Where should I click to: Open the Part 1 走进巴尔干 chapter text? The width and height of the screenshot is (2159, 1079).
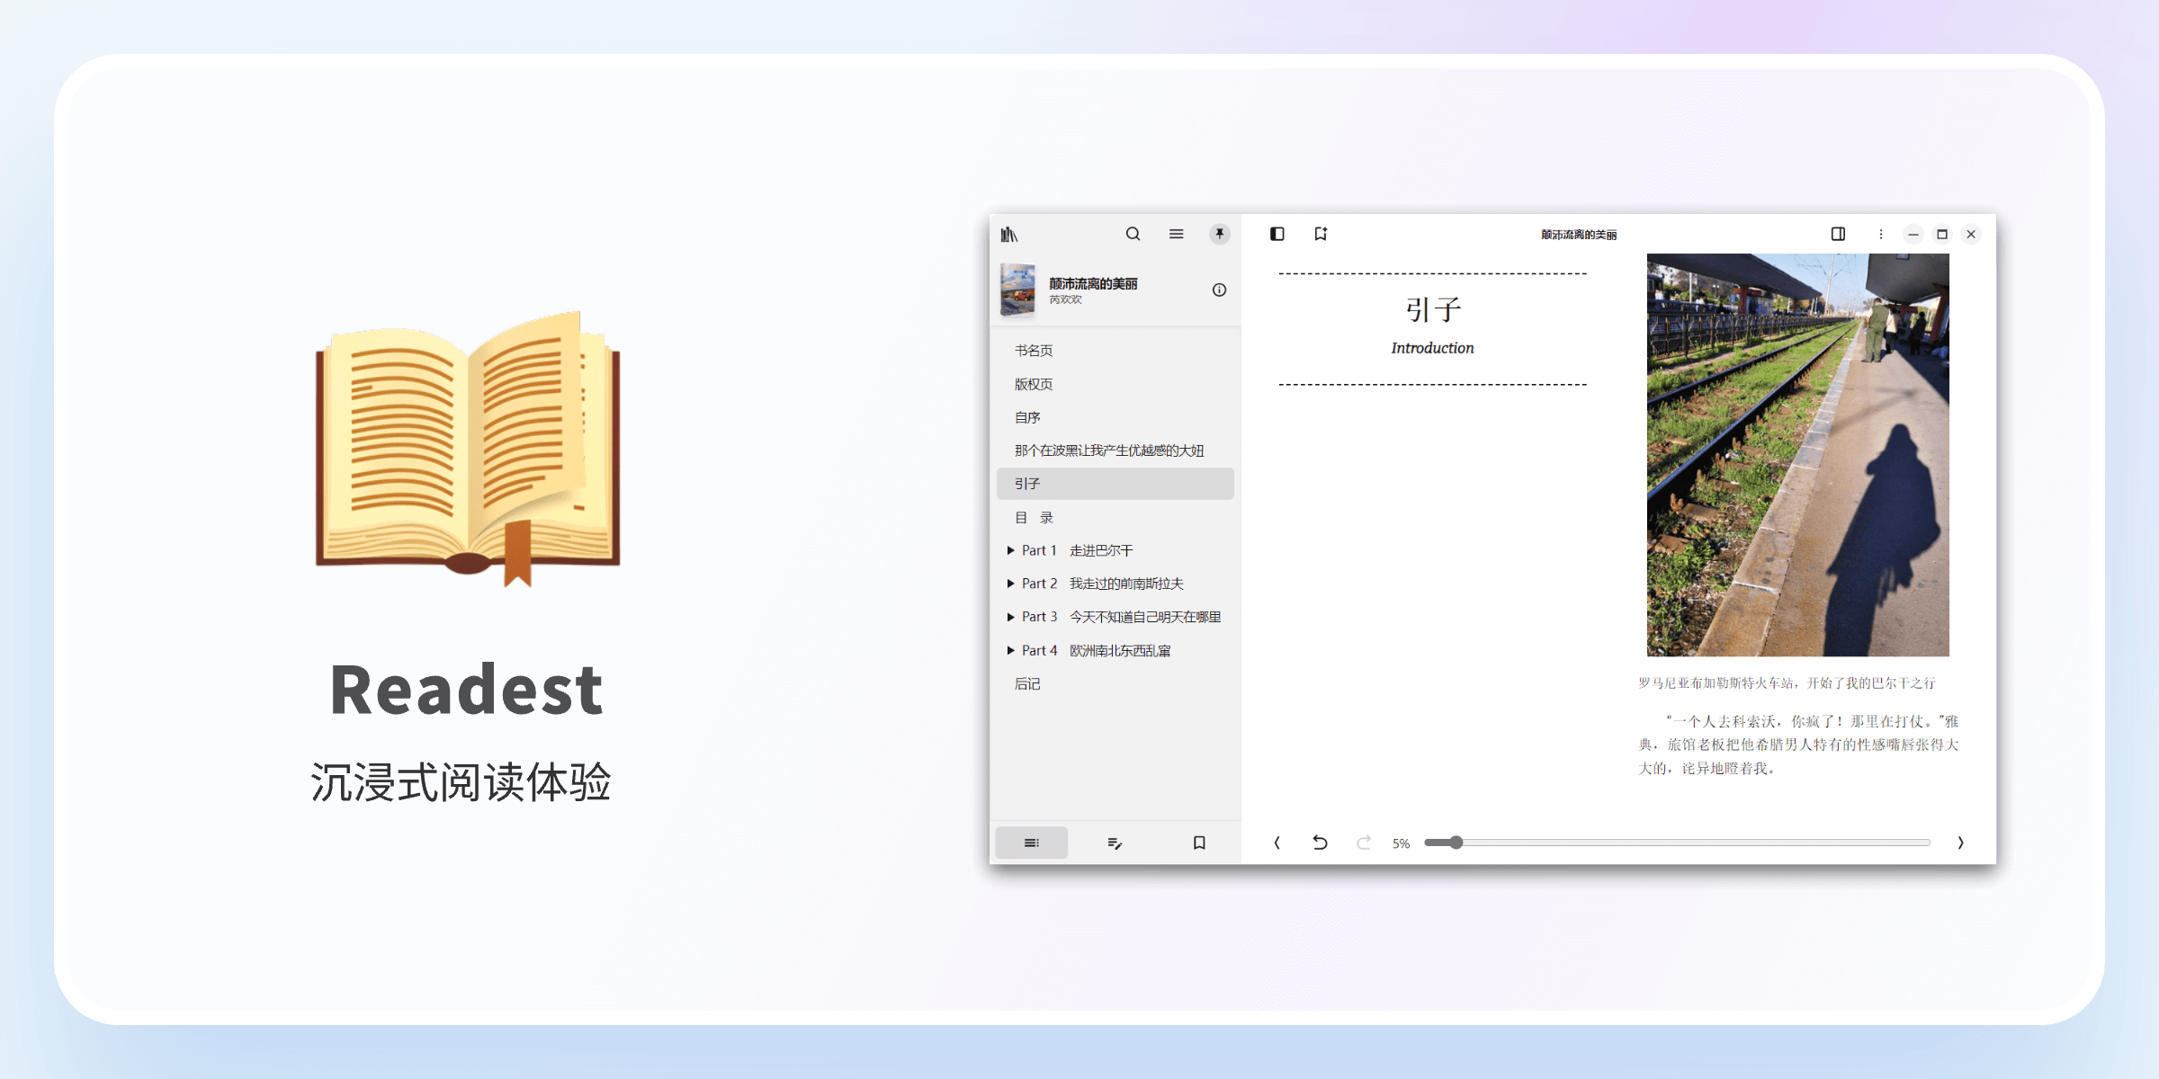point(1078,550)
